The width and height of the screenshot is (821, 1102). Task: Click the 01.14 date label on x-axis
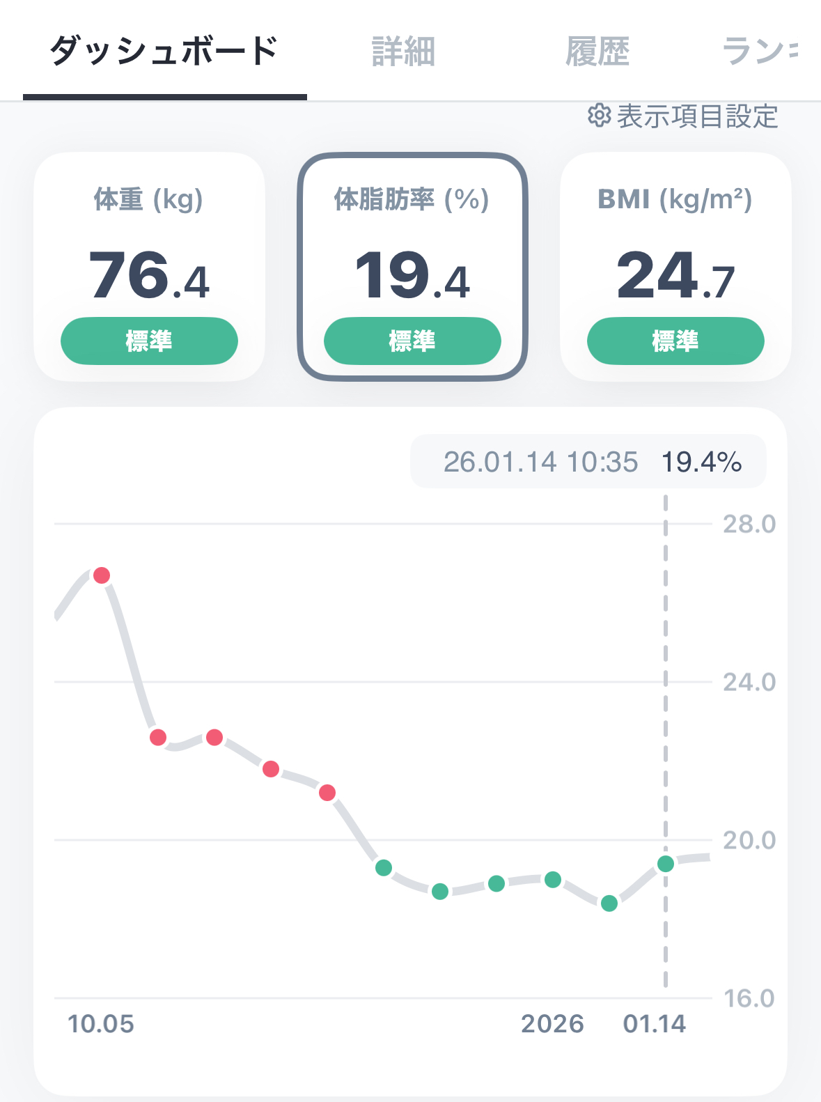(654, 1024)
